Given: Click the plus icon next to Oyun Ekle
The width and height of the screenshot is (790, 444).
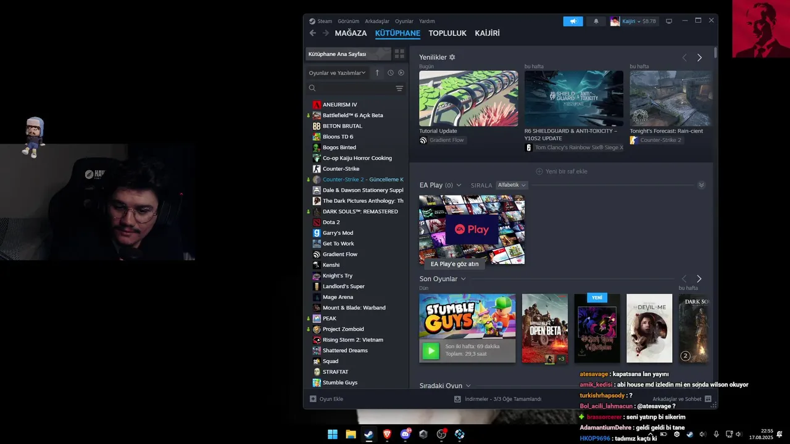Looking at the screenshot, I should click(313, 399).
